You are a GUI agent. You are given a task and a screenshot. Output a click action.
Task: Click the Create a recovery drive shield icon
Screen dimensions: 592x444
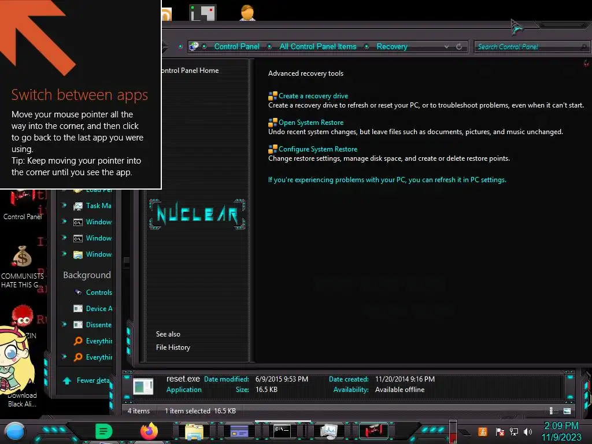273,97
